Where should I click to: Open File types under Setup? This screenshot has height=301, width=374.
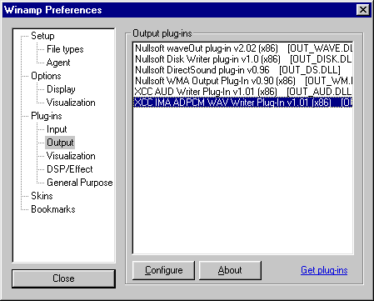click(65, 49)
